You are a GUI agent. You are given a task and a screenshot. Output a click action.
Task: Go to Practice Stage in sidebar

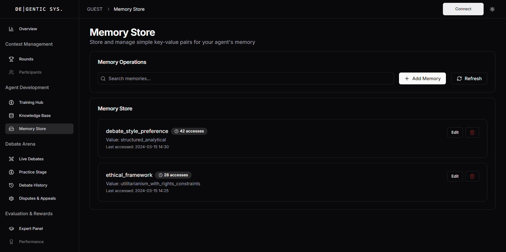pyautogui.click(x=33, y=172)
